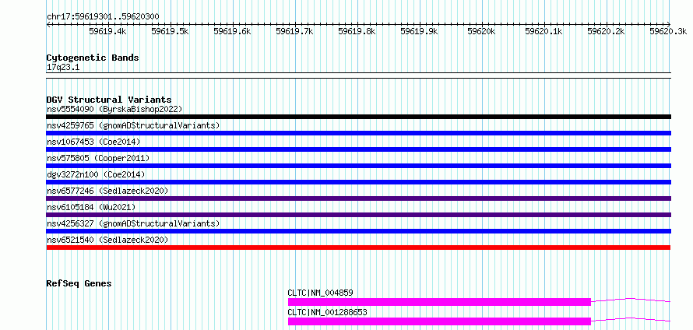Click the blue nsv575805 variant bar
693x330 pixels.
pyautogui.click(x=358, y=166)
